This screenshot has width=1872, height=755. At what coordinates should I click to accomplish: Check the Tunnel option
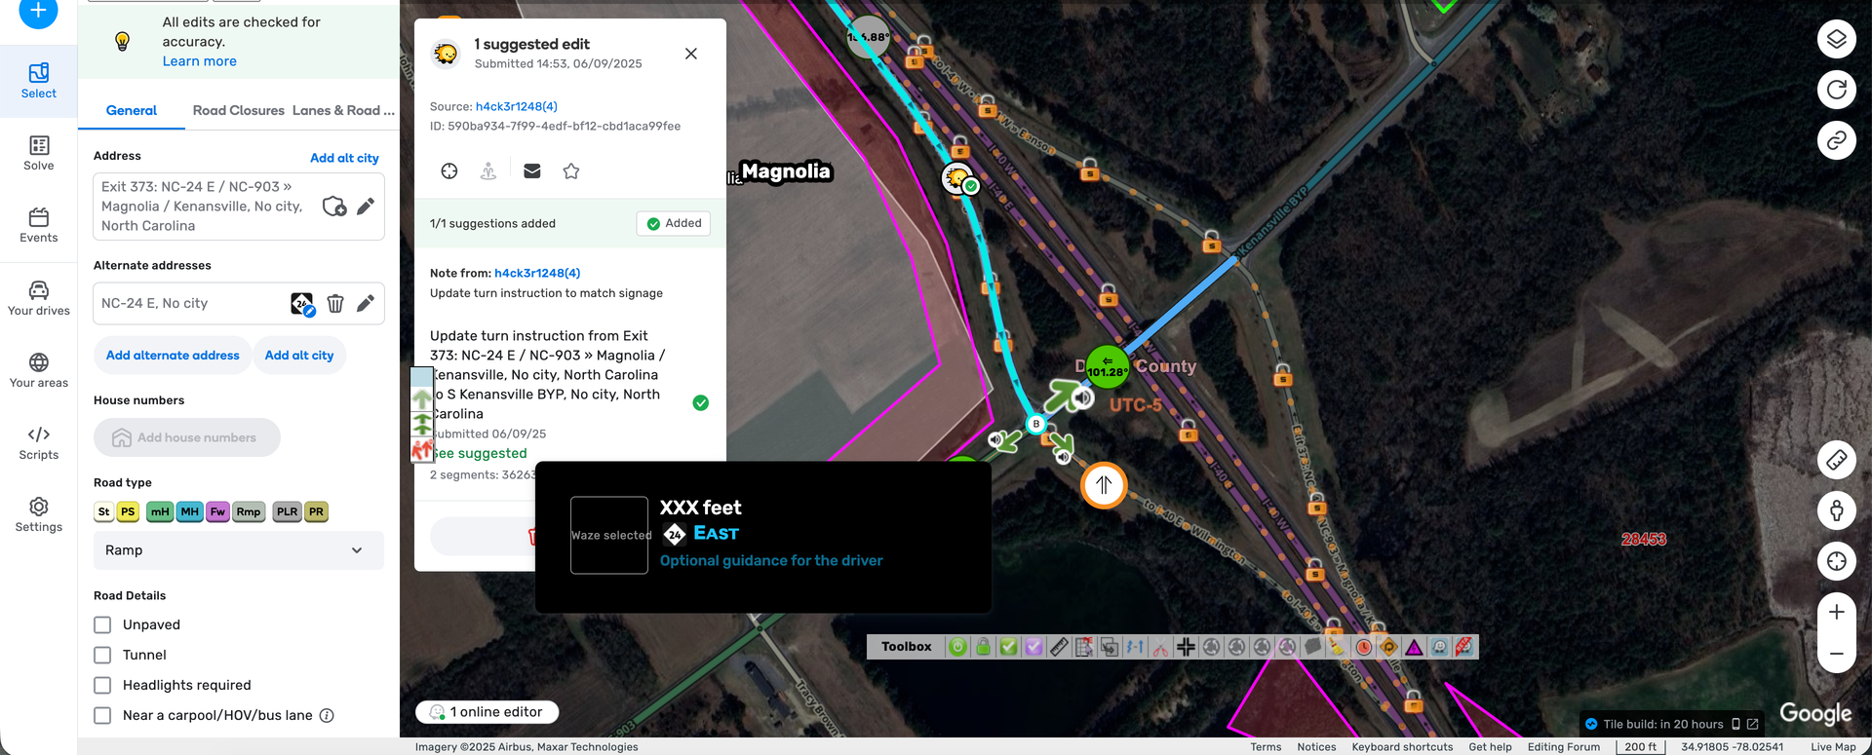tap(102, 655)
